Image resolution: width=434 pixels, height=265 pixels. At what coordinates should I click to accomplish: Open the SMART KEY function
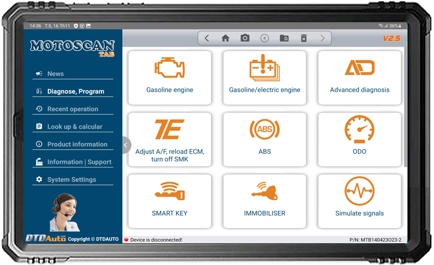click(x=170, y=201)
